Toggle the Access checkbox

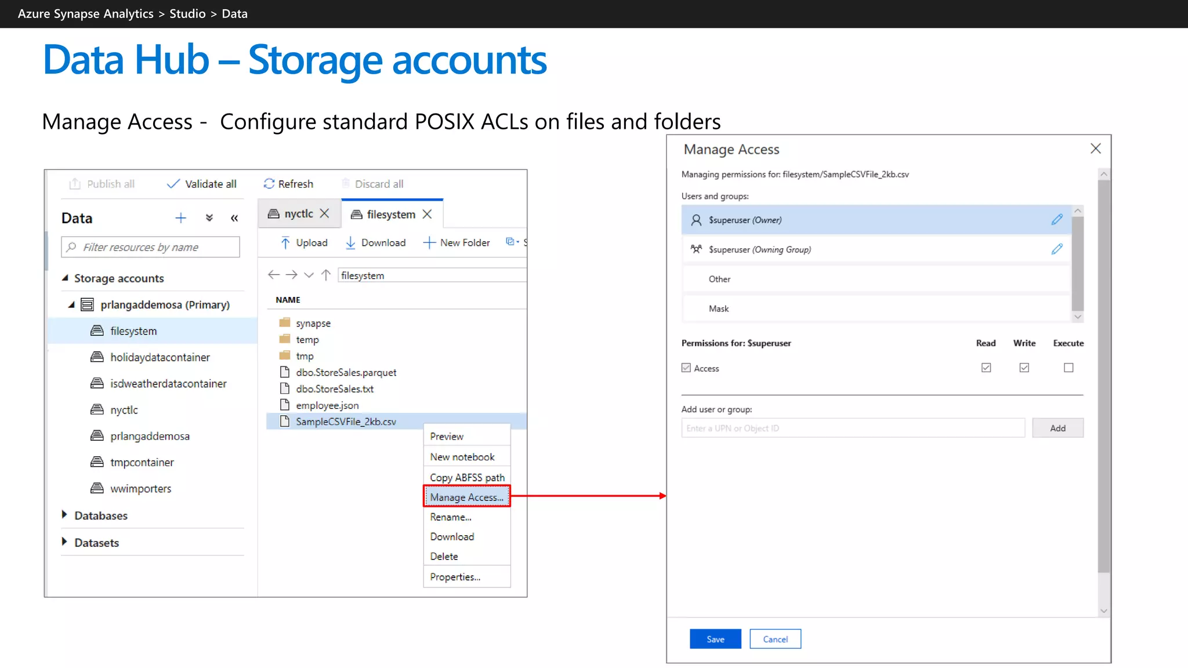tap(686, 368)
